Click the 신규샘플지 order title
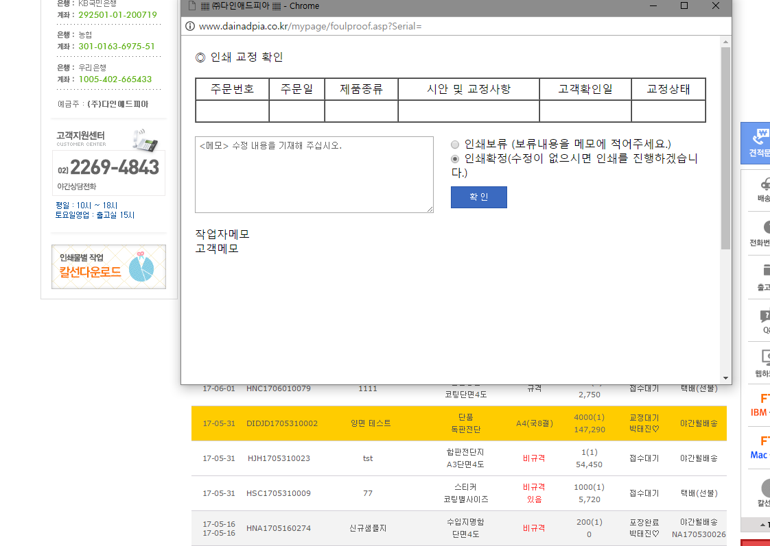Viewport: 770px width, 546px height. pos(368,528)
